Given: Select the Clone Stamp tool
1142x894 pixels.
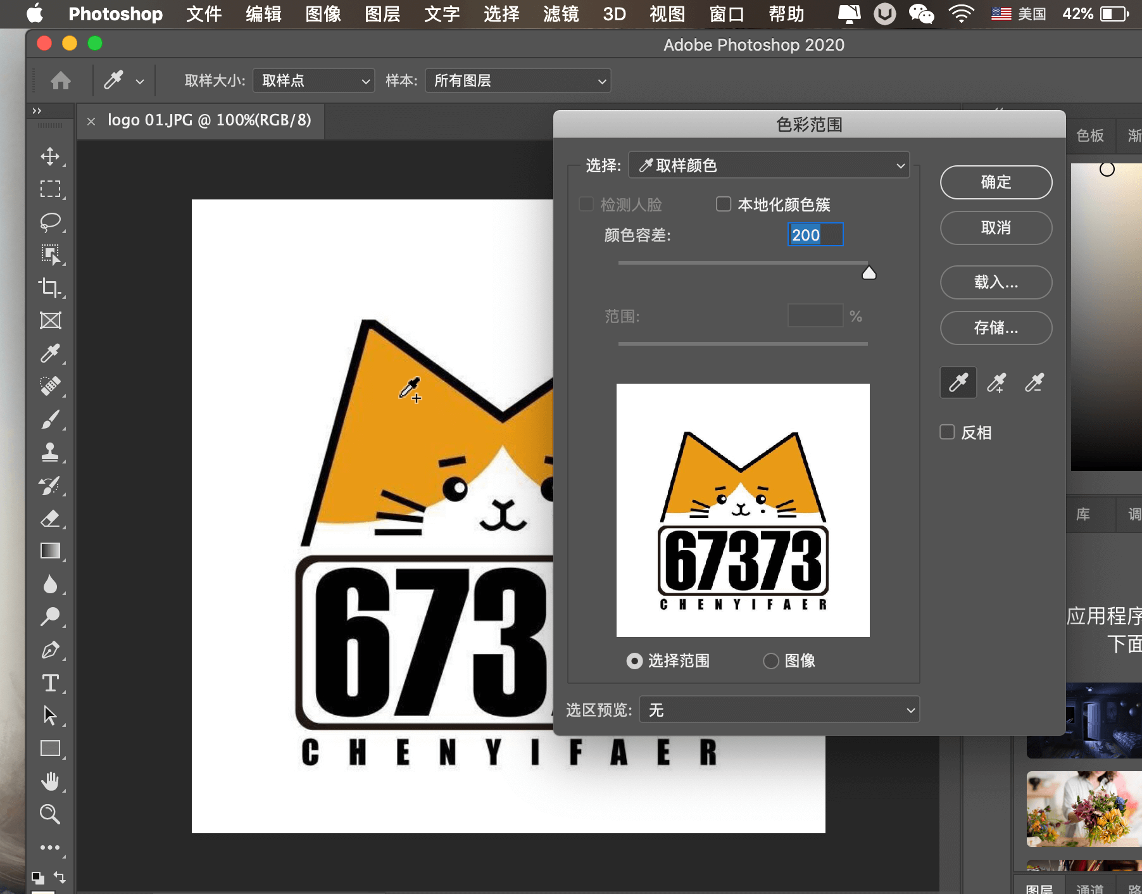Looking at the screenshot, I should (x=50, y=452).
